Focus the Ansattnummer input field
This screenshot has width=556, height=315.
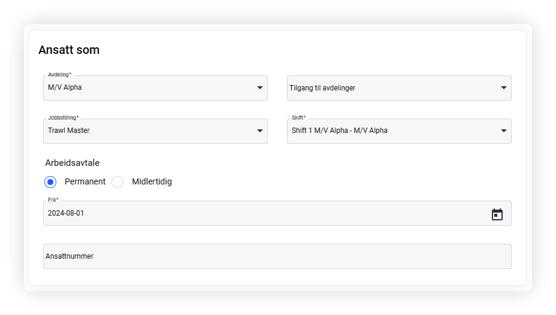coord(277,256)
